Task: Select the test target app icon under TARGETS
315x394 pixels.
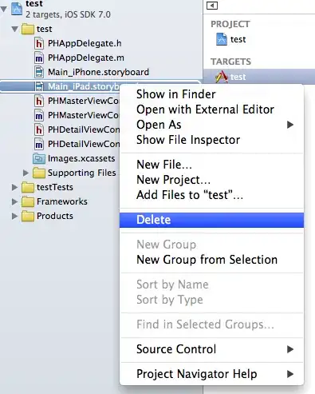Action: tap(222, 77)
